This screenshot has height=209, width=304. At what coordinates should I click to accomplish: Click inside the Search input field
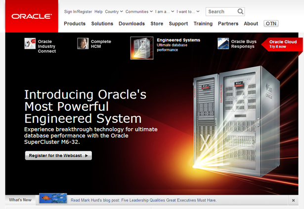pyautogui.click(x=220, y=11)
